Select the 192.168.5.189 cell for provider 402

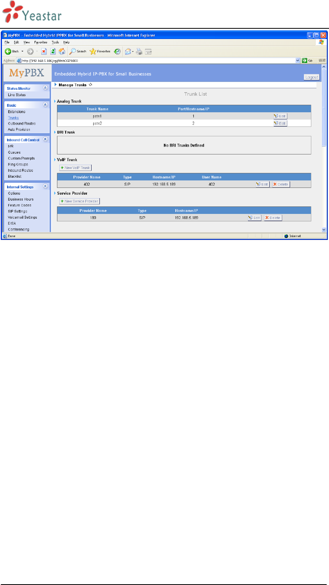(x=164, y=184)
